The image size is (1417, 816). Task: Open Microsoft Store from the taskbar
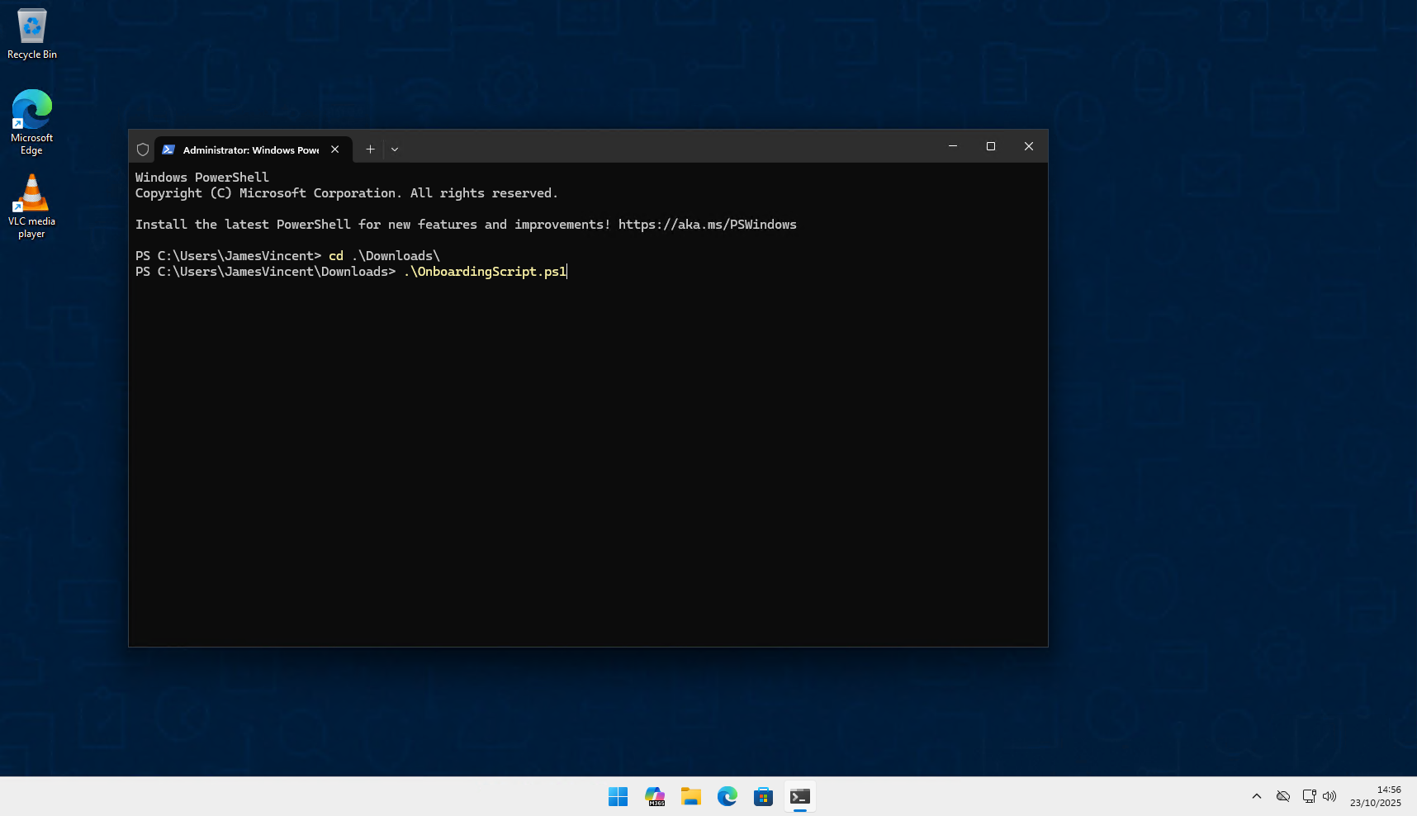[764, 796]
